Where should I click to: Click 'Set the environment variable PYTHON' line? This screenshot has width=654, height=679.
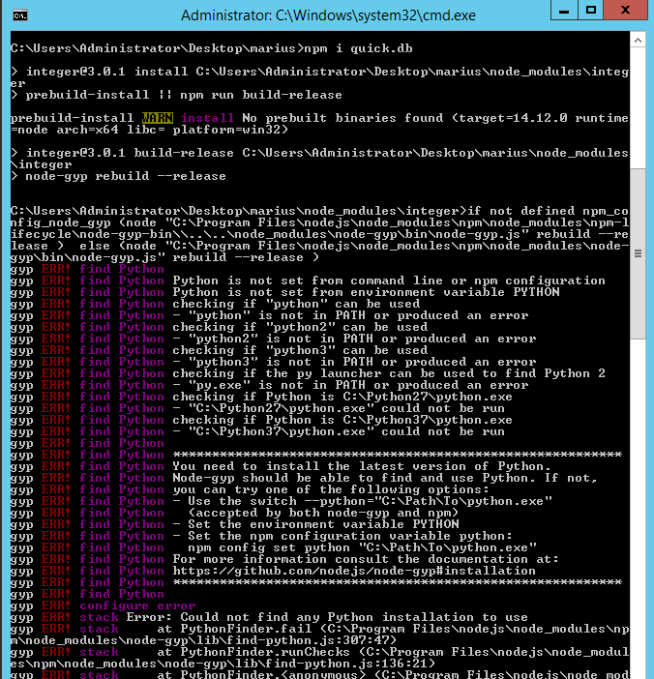[315, 524]
